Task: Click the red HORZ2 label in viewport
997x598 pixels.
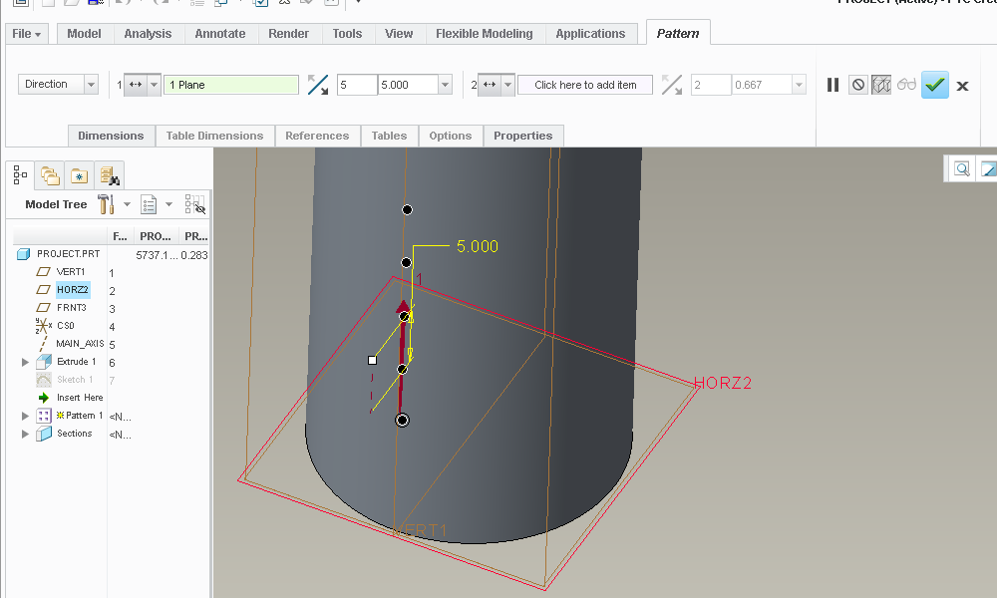Action: pos(723,383)
